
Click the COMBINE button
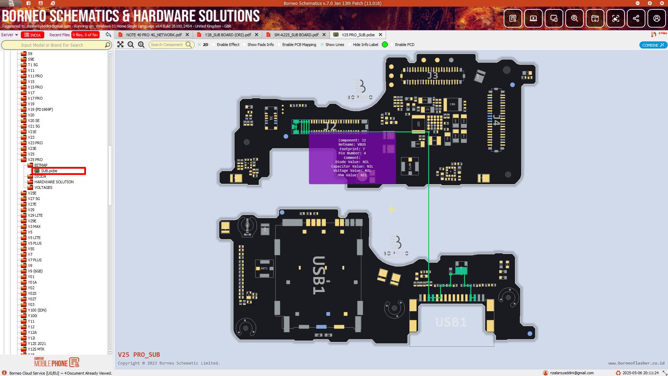point(653,45)
